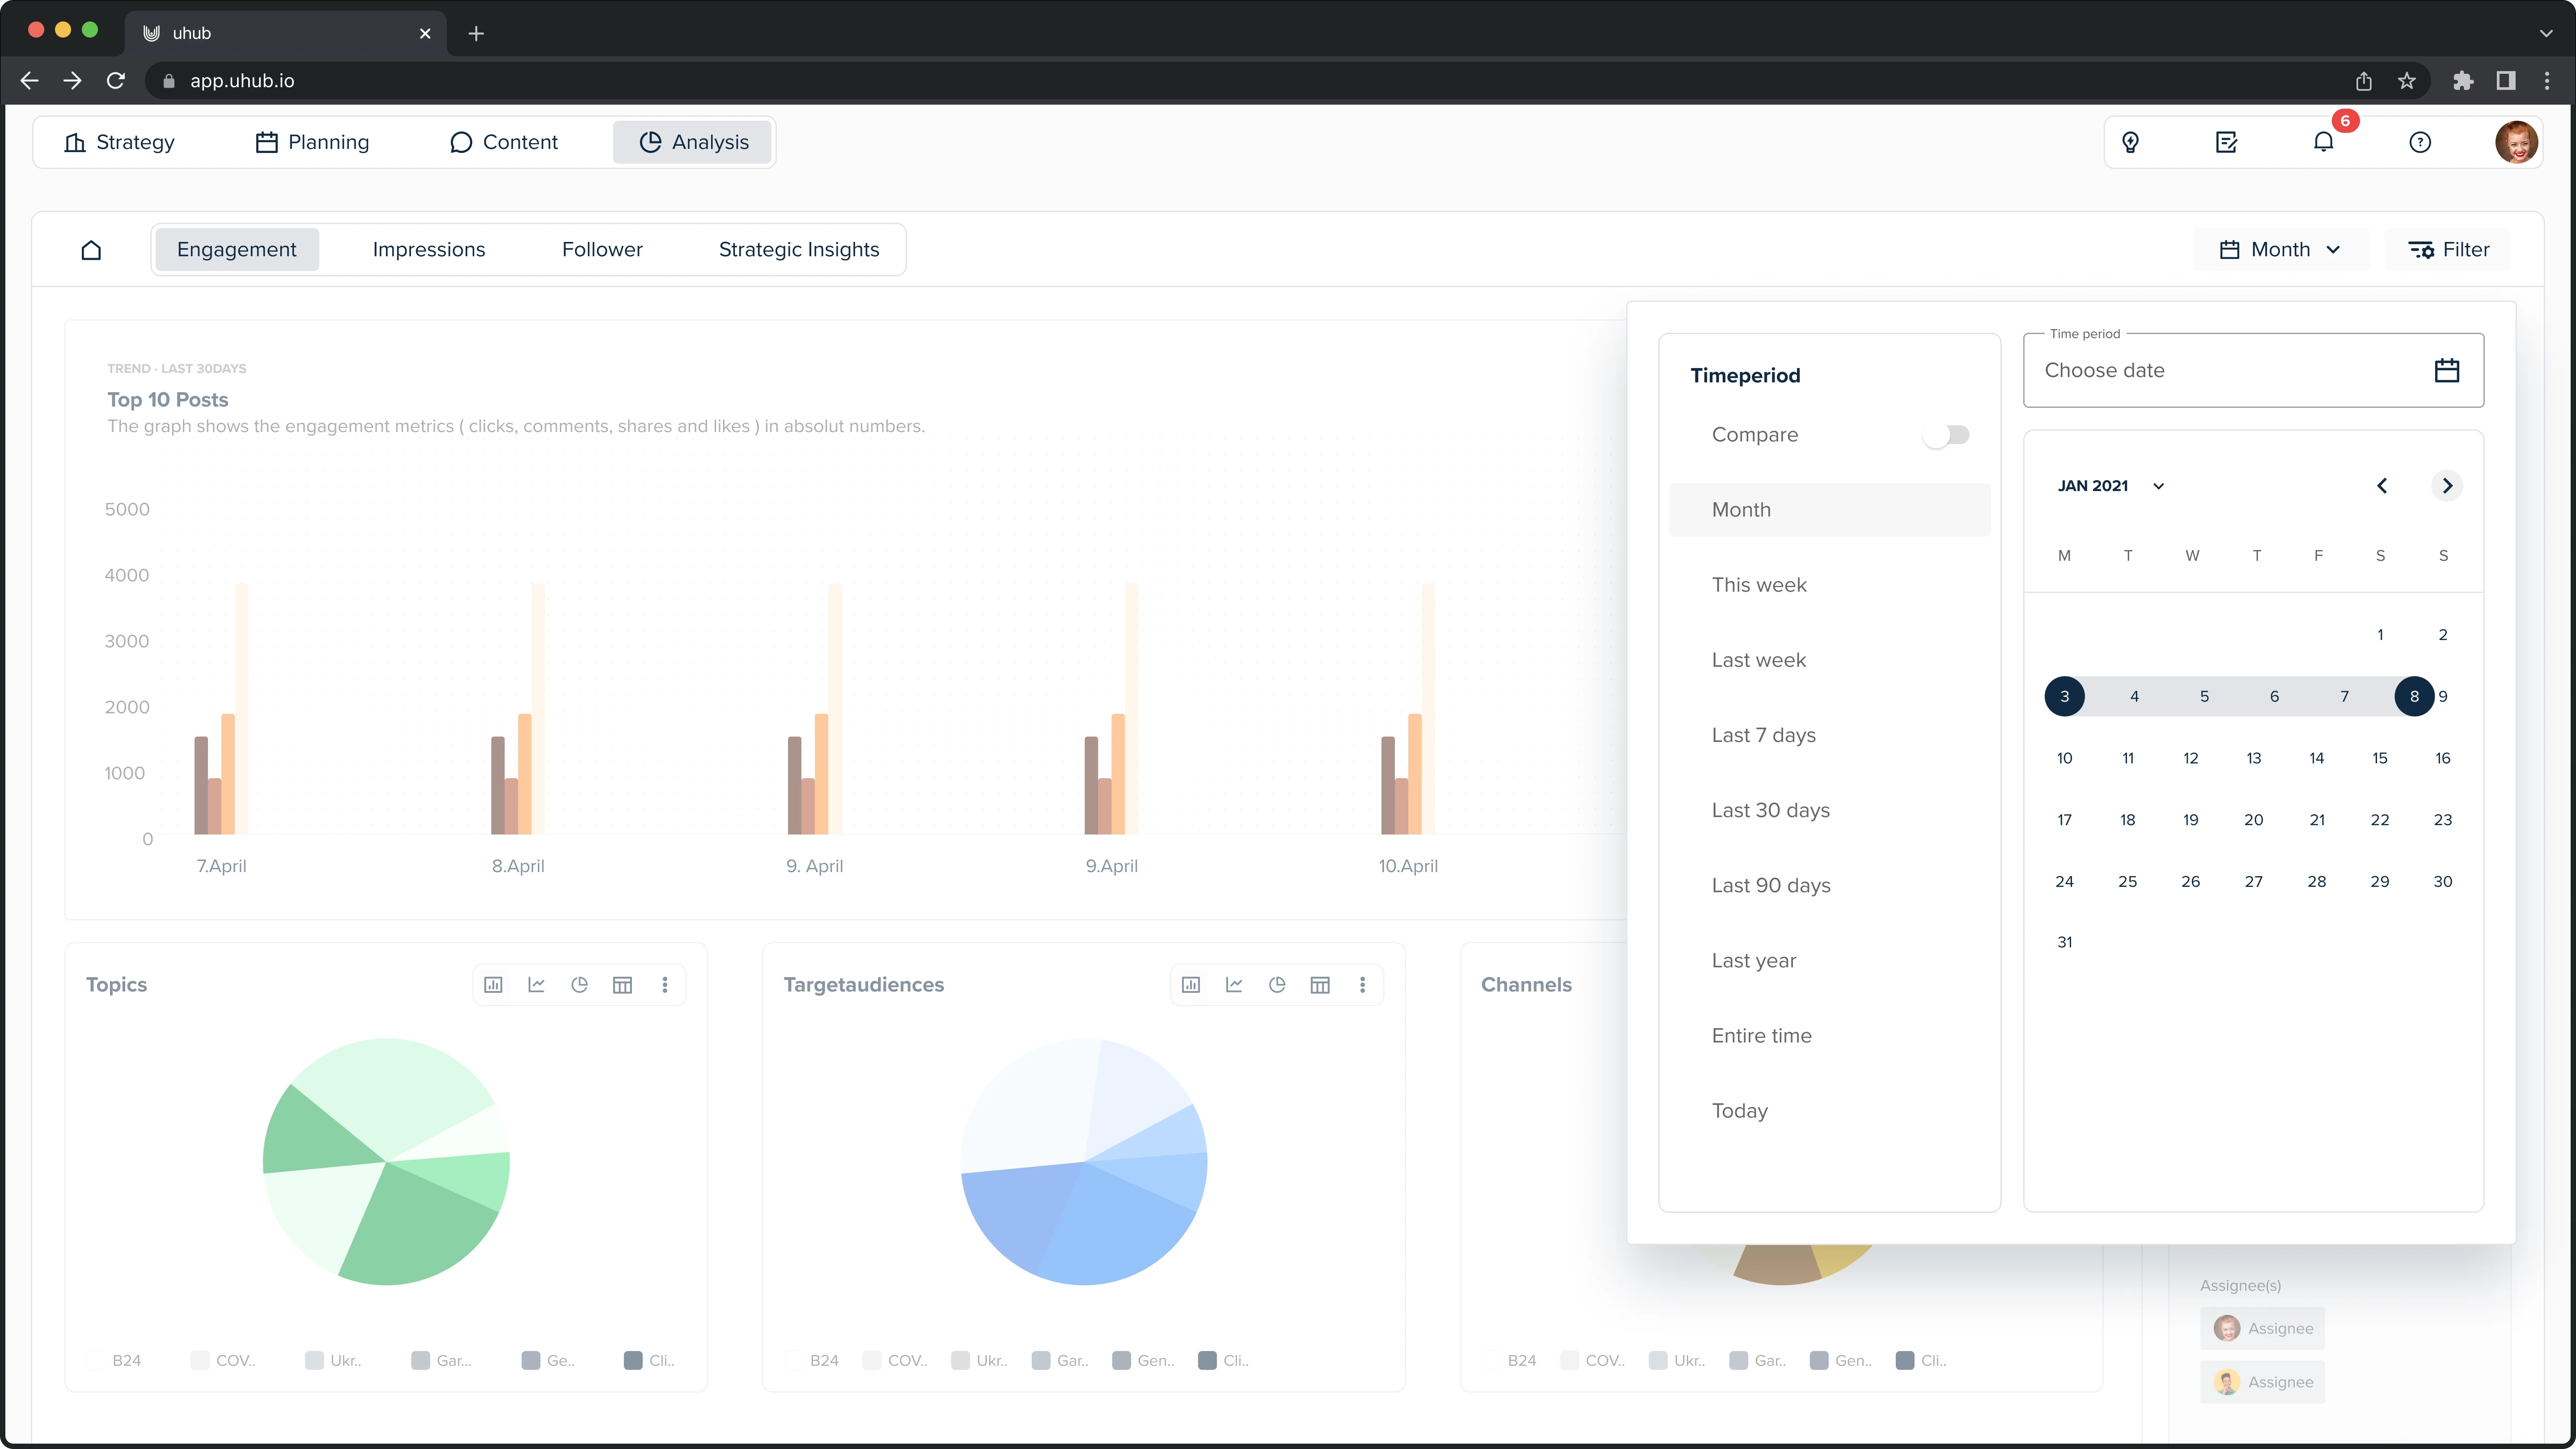Open the lightbulb ideas icon
This screenshot has width=2576, height=1449.
(2130, 142)
